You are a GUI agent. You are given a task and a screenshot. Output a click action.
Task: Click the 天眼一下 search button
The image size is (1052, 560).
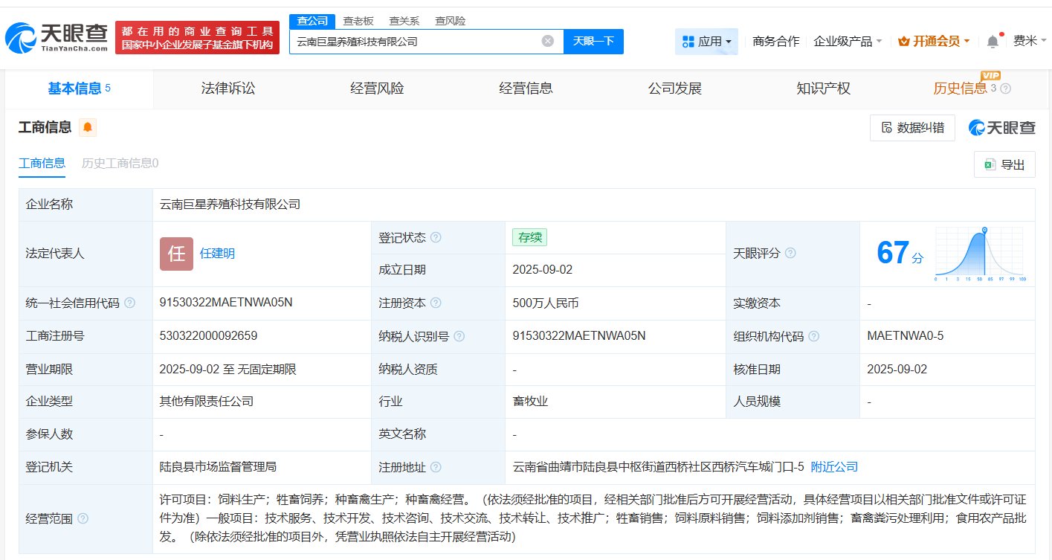pyautogui.click(x=593, y=42)
